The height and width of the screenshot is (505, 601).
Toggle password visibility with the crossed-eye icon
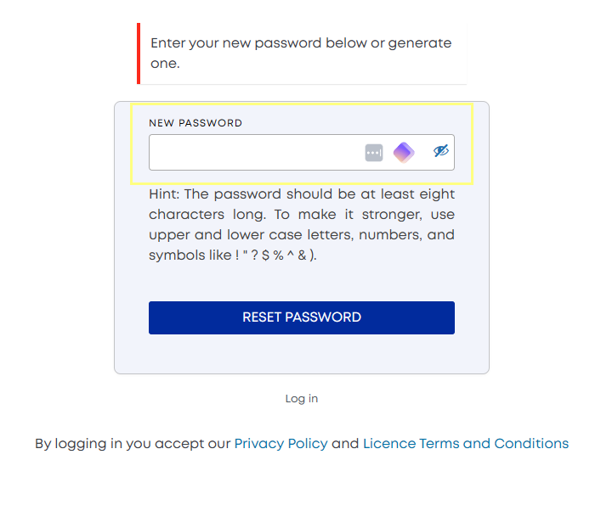pyautogui.click(x=441, y=151)
